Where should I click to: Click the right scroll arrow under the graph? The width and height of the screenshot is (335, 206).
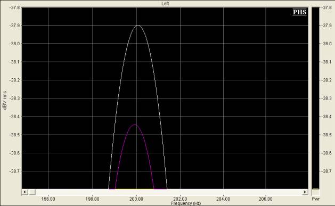[x=305, y=192]
